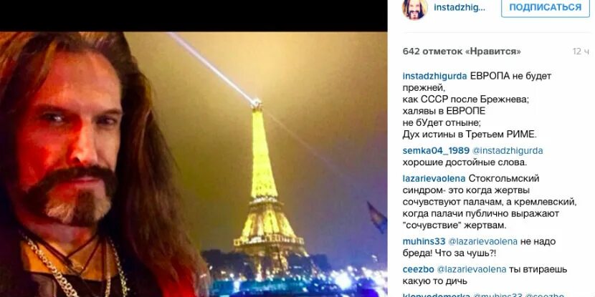595x297 pixels.
Task: Open the 12 ч post timestamp
Action: click(581, 52)
